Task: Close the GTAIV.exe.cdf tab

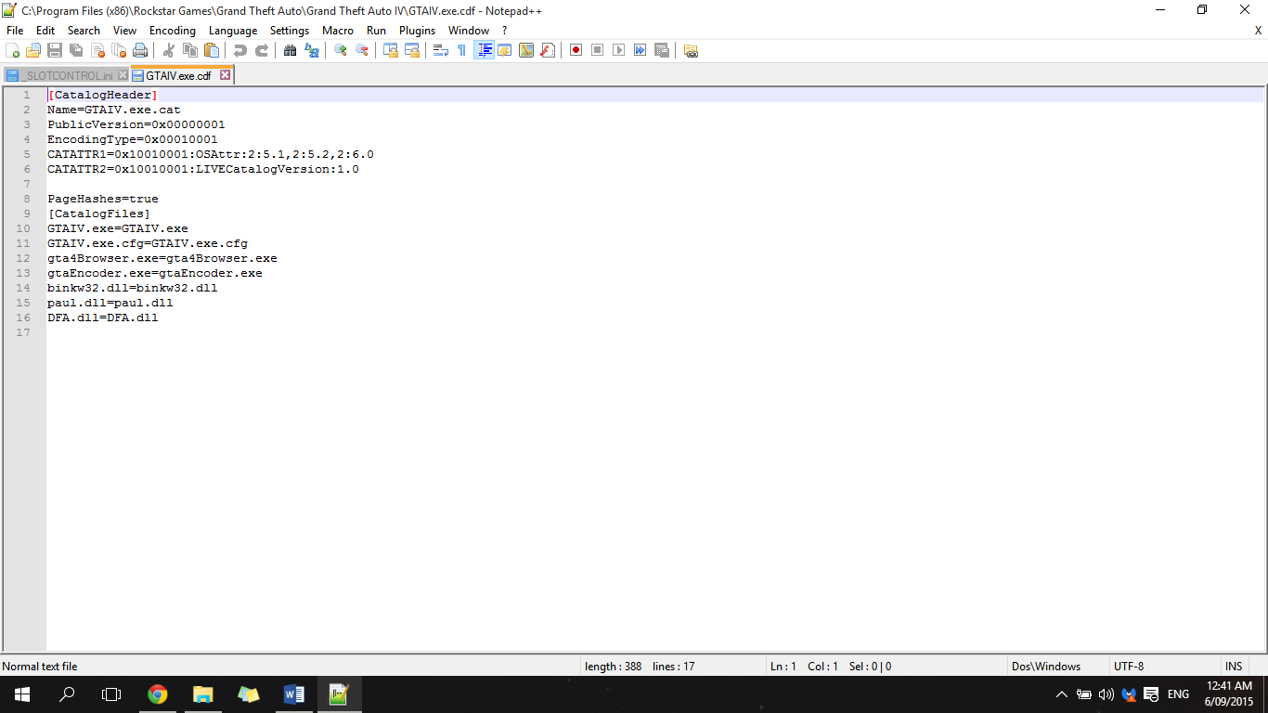Action: 225,75
